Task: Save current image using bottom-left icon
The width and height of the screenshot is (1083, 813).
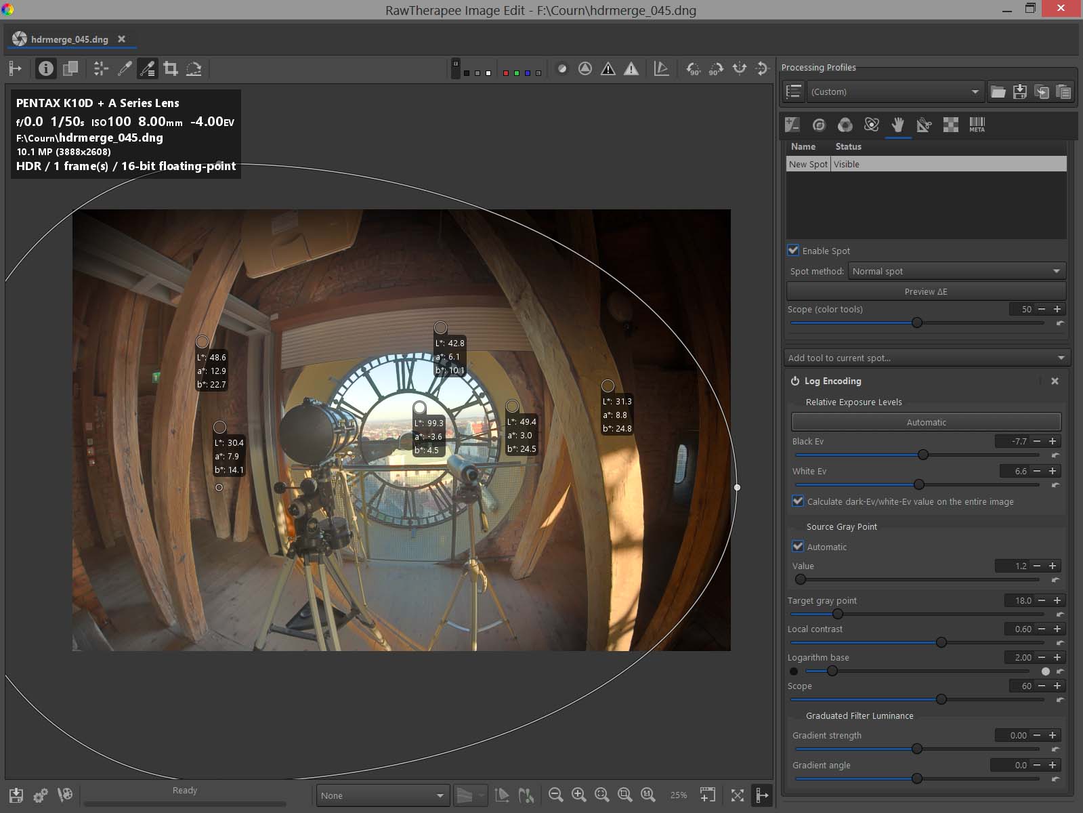Action: point(16,795)
